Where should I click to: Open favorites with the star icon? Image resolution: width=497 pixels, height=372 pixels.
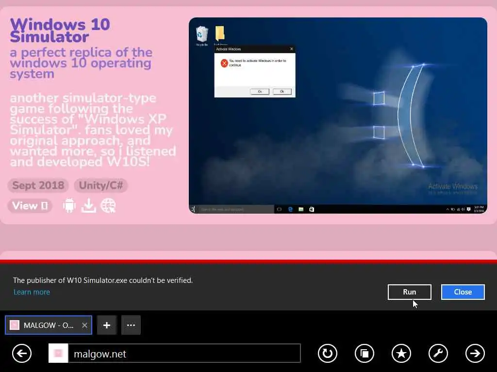click(401, 353)
